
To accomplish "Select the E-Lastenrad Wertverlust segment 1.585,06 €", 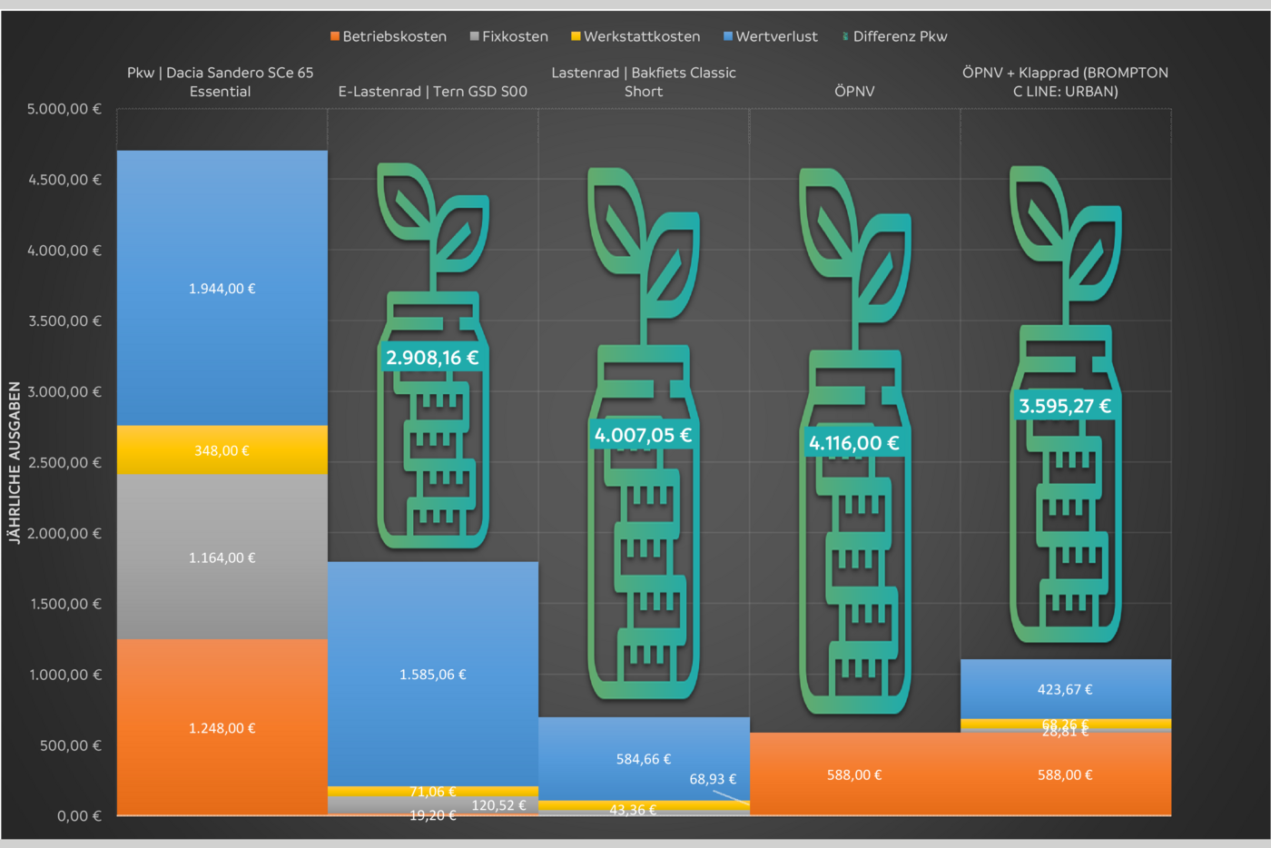I will pos(433,674).
